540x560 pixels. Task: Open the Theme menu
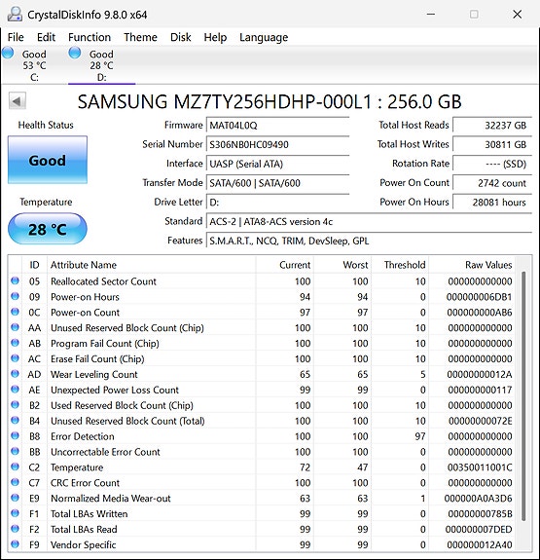click(x=140, y=37)
